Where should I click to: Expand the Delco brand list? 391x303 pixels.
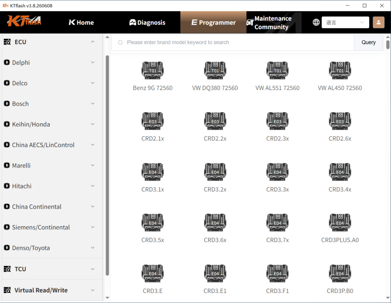tap(52, 83)
